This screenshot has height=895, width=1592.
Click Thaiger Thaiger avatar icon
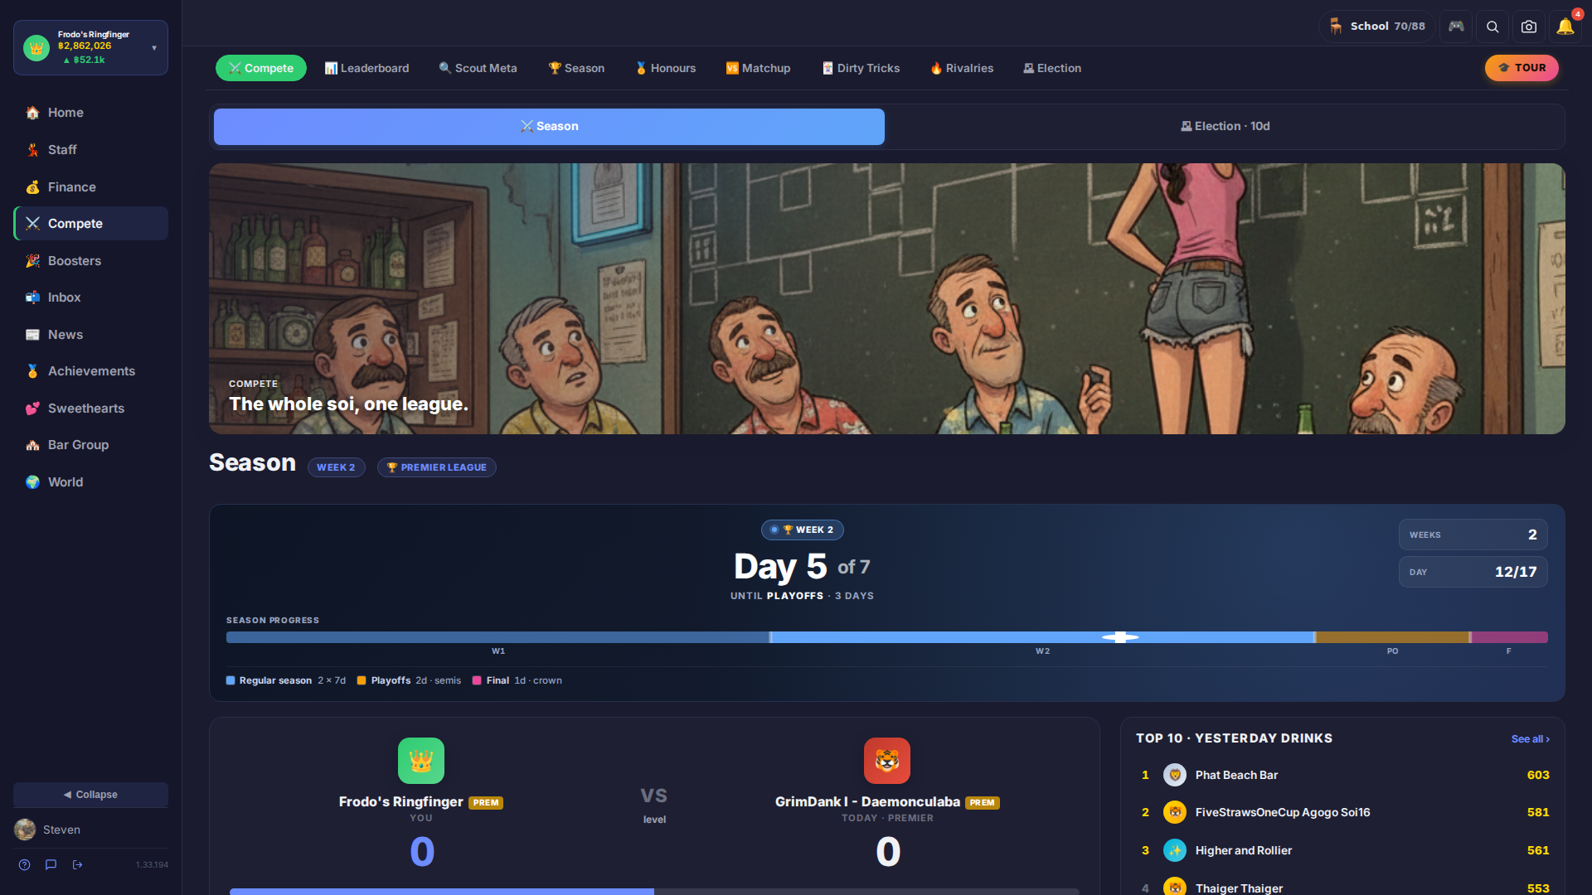click(1175, 887)
